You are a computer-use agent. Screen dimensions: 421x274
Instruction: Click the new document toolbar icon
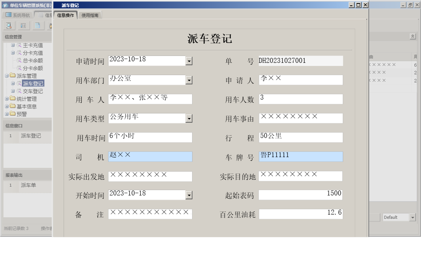coord(38,26)
